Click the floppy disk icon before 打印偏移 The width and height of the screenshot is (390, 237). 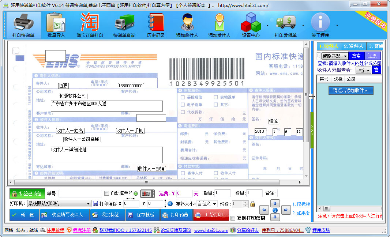(95, 203)
